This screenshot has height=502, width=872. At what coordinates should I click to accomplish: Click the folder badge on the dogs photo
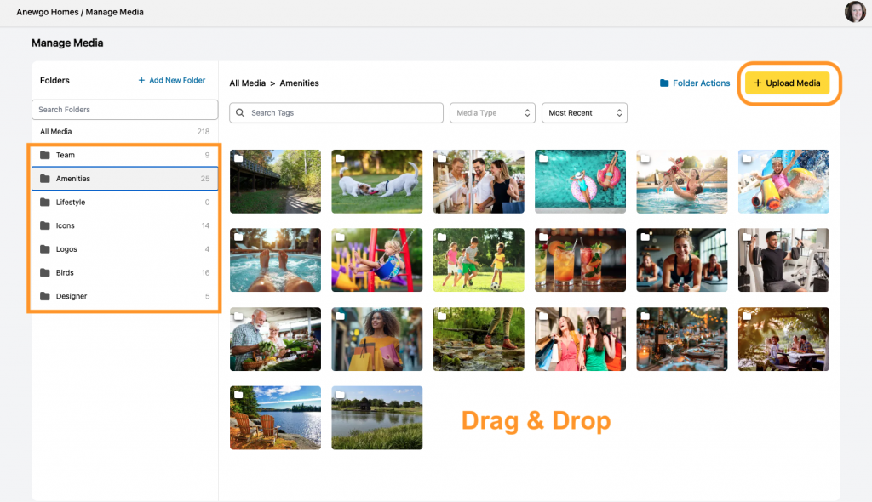[340, 158]
